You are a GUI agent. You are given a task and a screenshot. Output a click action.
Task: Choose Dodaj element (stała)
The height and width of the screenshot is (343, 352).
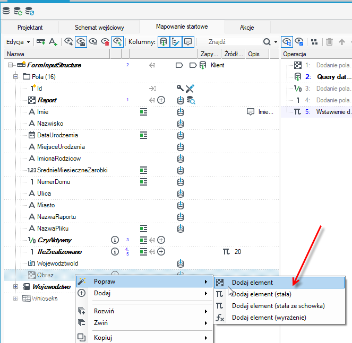(279, 294)
